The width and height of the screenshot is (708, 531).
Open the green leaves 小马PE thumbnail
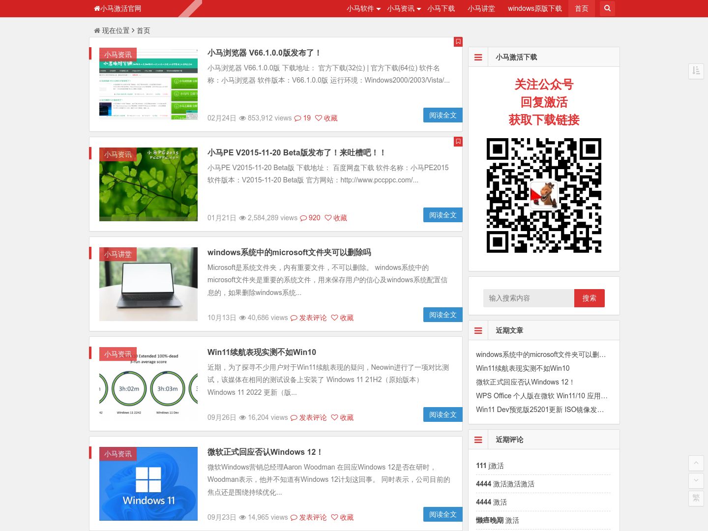click(148, 184)
